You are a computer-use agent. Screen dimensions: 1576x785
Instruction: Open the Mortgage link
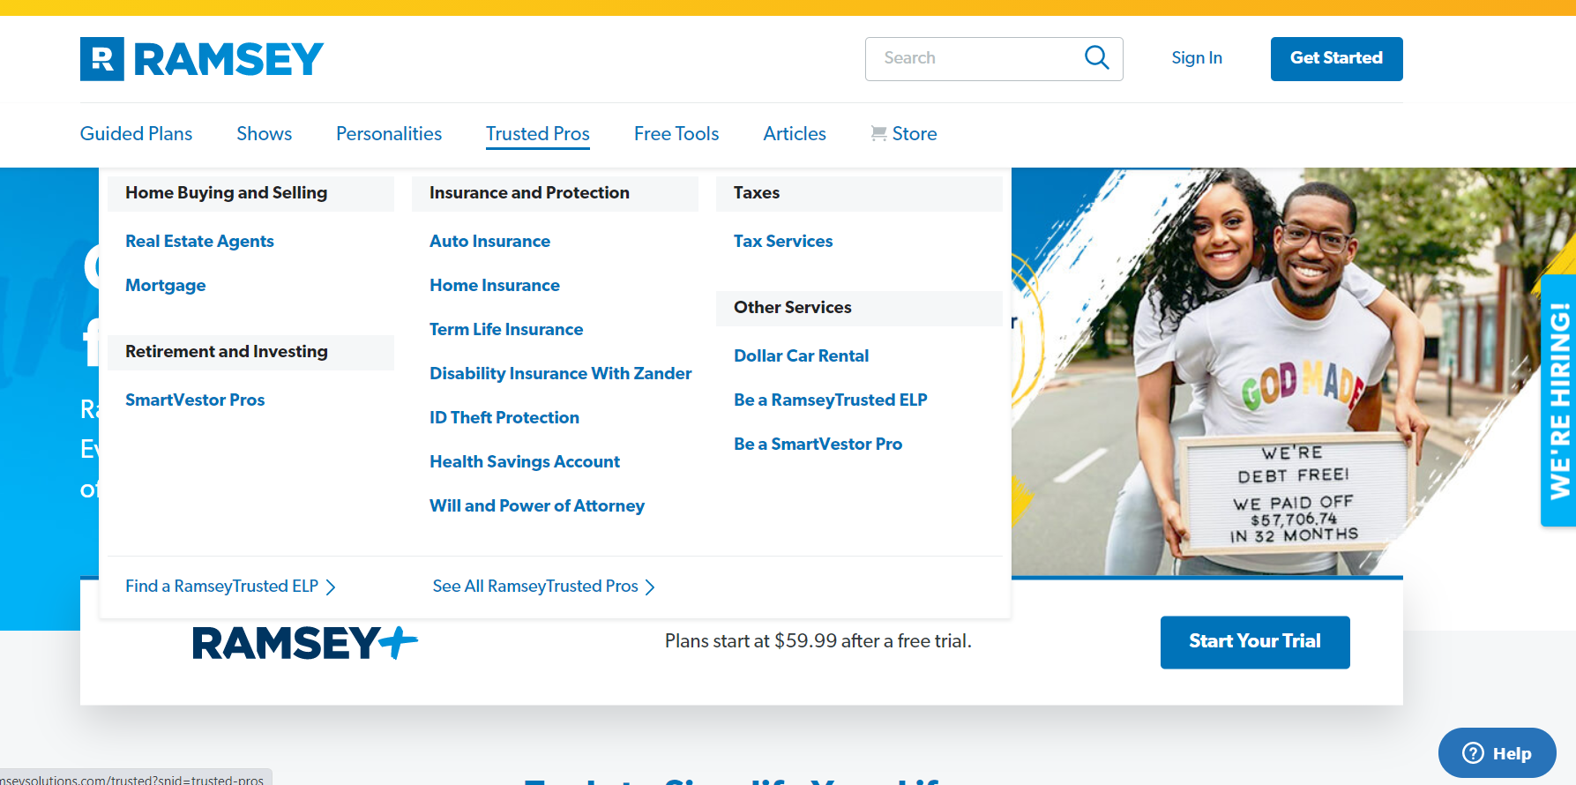(166, 285)
